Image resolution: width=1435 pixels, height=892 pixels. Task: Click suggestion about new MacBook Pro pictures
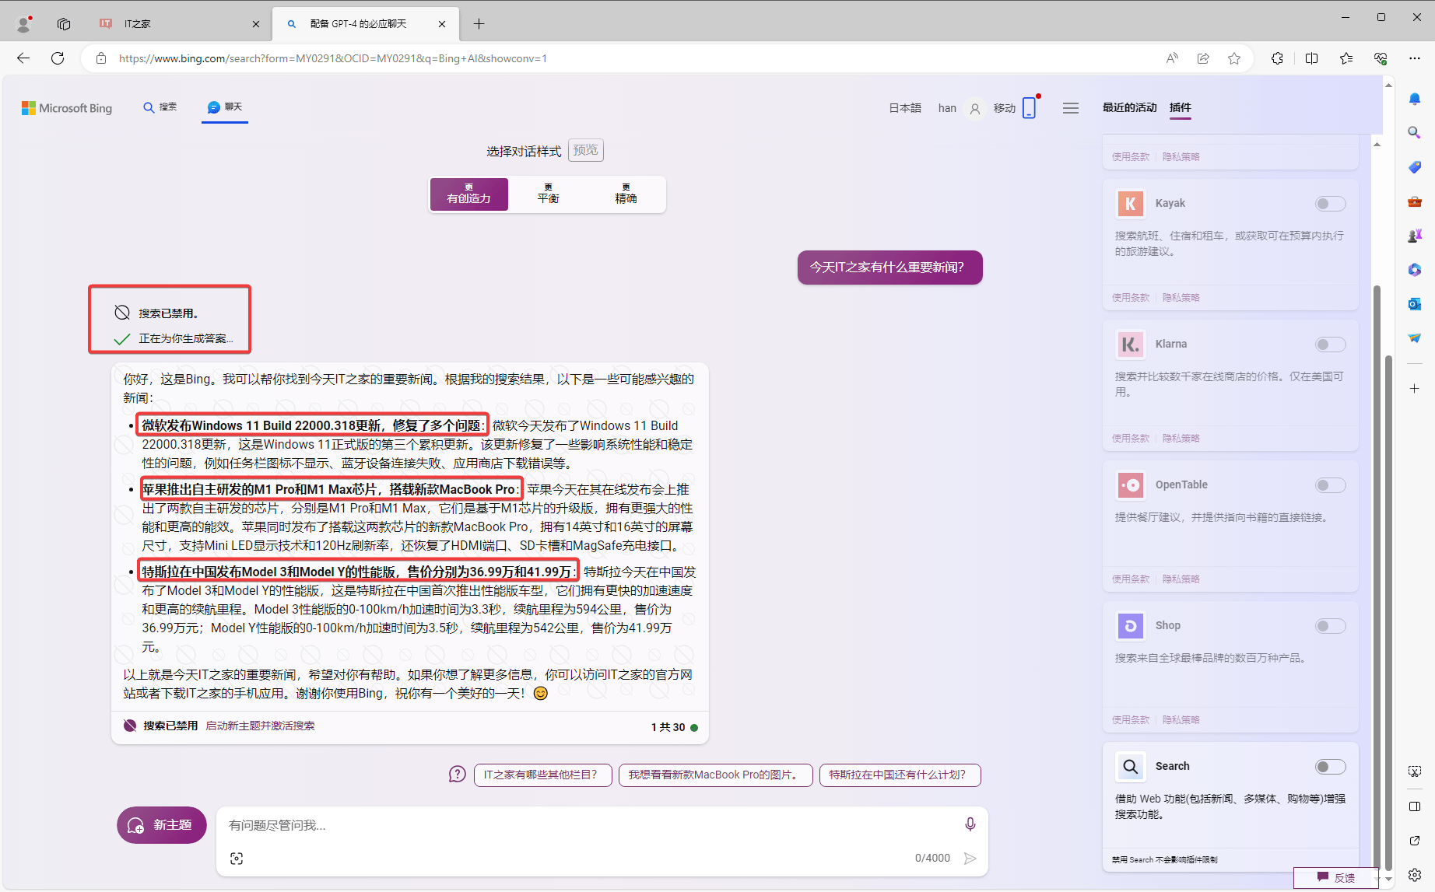click(715, 775)
